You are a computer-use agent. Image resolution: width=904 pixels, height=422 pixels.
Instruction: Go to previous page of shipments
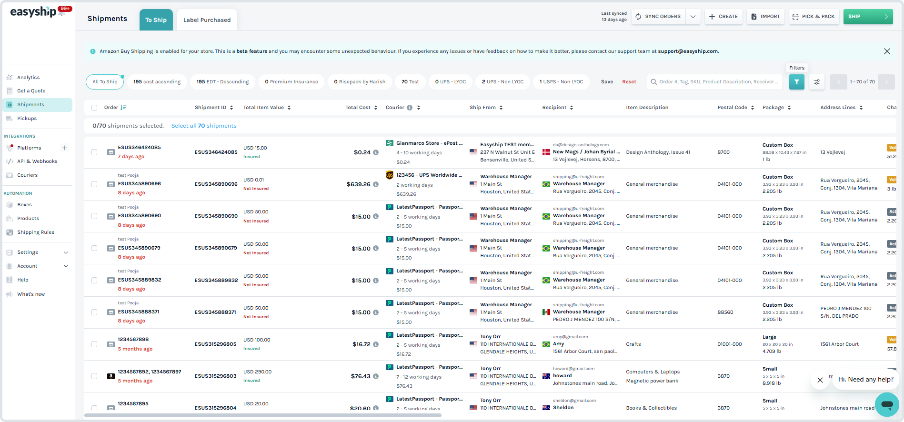pyautogui.click(x=838, y=82)
